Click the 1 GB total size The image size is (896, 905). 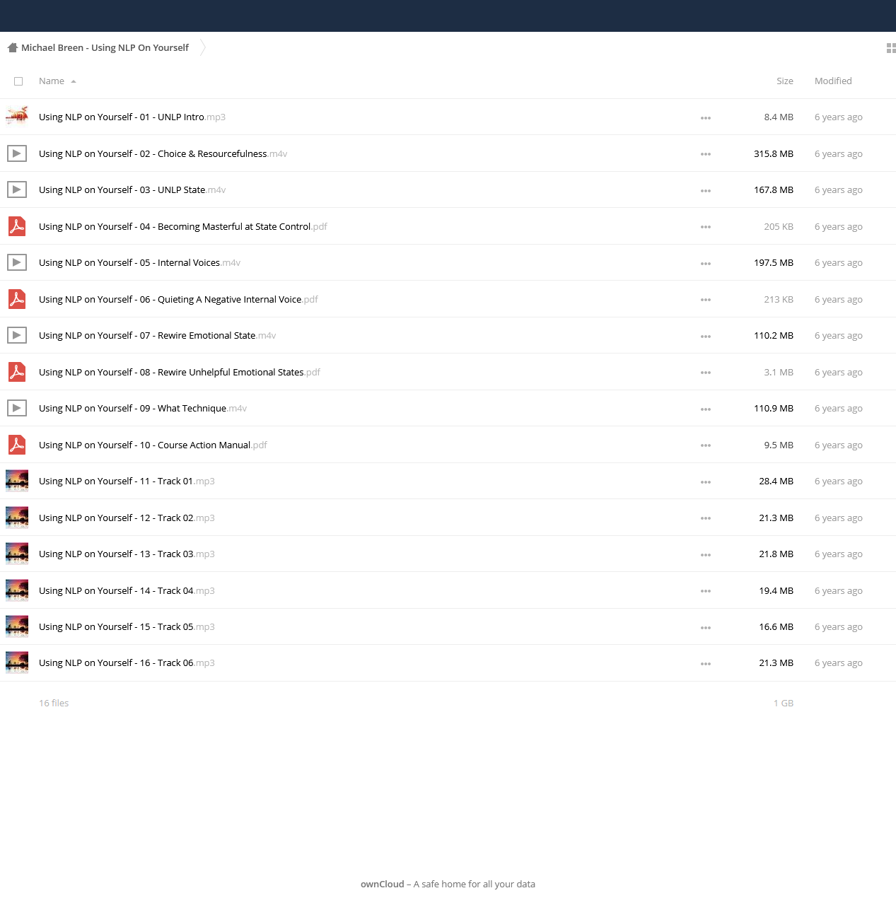pos(784,703)
